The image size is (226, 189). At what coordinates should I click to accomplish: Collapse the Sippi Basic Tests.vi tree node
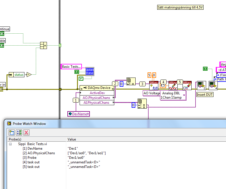[10, 144]
